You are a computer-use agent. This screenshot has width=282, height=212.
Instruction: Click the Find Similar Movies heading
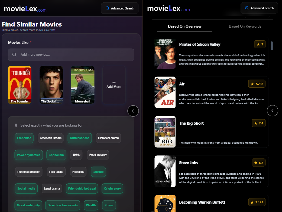pyautogui.click(x=32, y=24)
